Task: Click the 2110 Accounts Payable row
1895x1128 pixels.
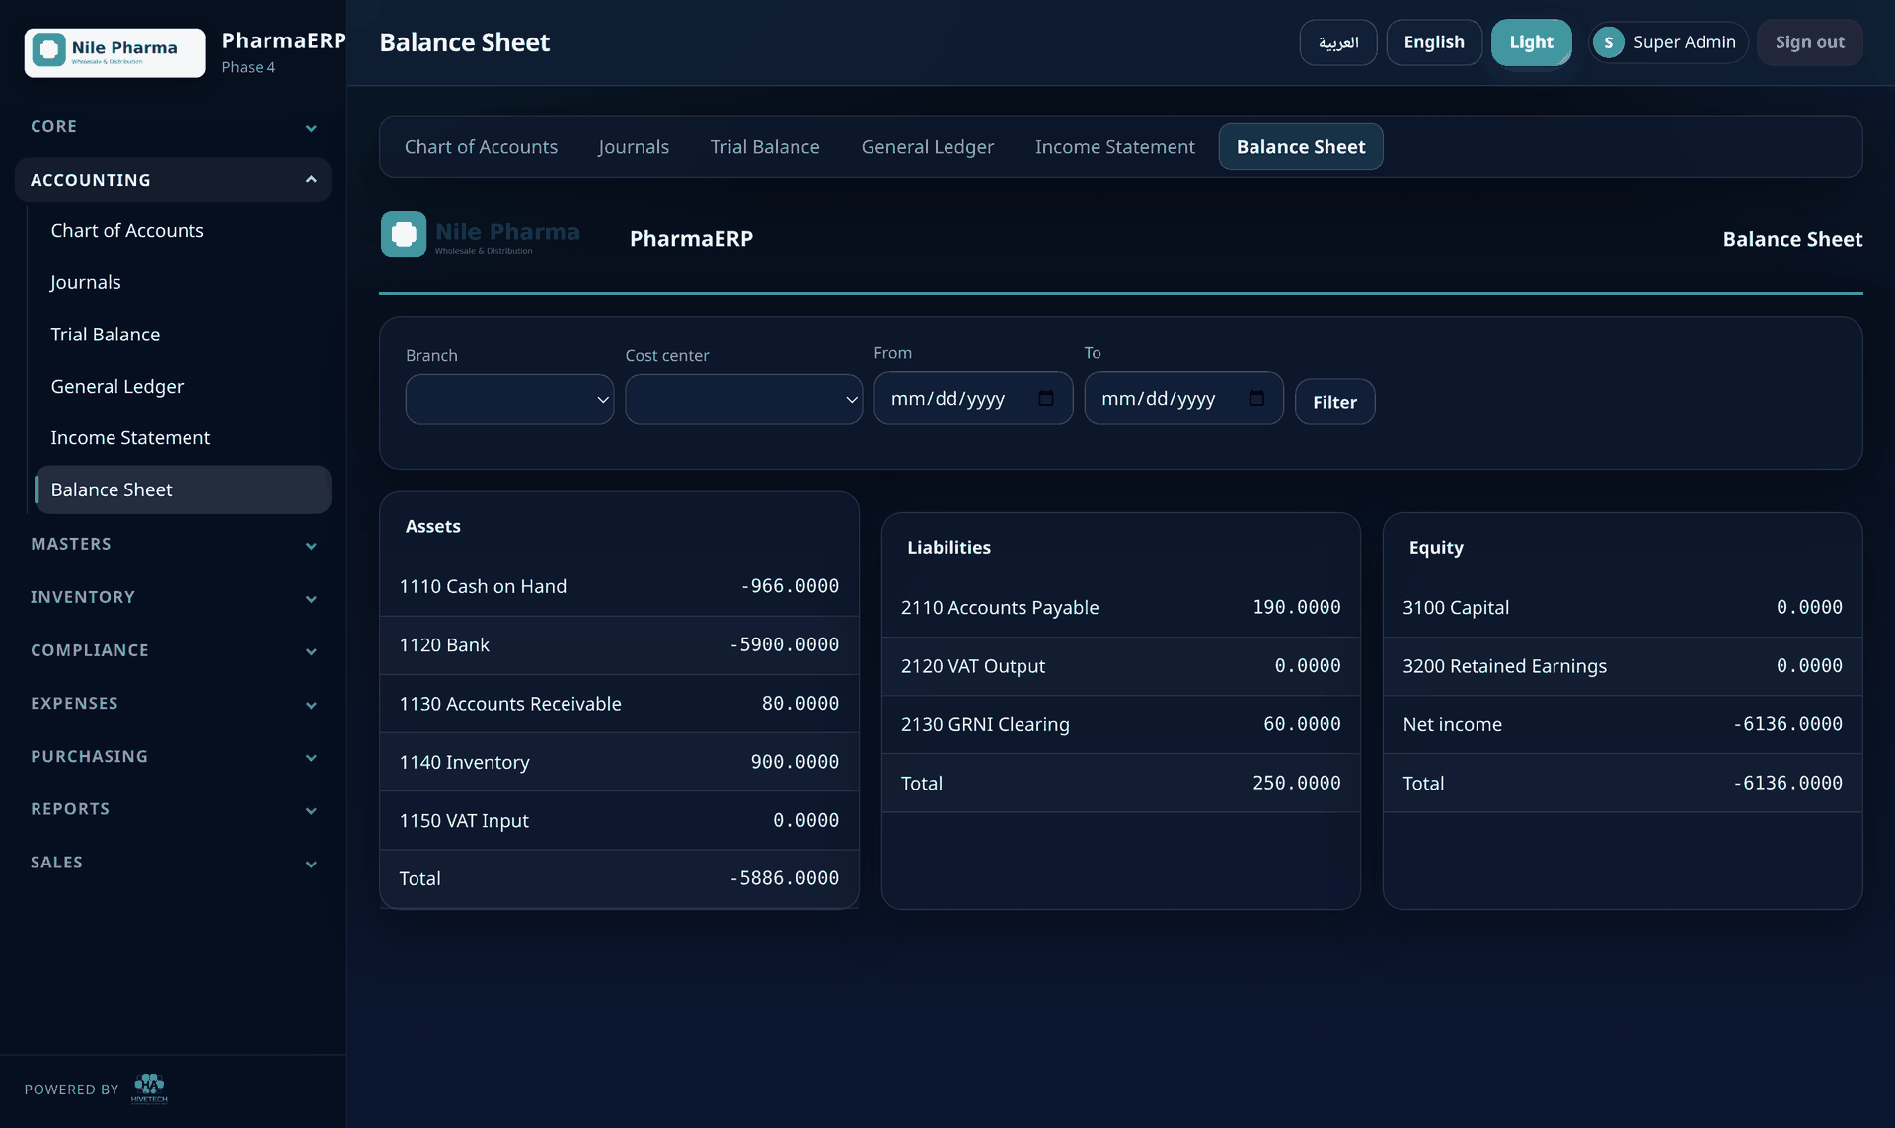Action: coord(1120,607)
